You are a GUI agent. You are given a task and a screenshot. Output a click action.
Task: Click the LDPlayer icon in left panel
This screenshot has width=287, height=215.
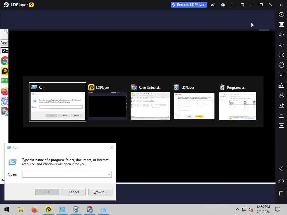point(5,71)
